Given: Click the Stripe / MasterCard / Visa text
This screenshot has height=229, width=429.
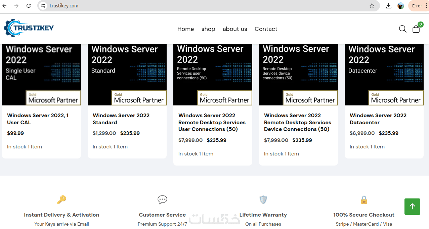Looking at the screenshot, I should (x=364, y=224).
